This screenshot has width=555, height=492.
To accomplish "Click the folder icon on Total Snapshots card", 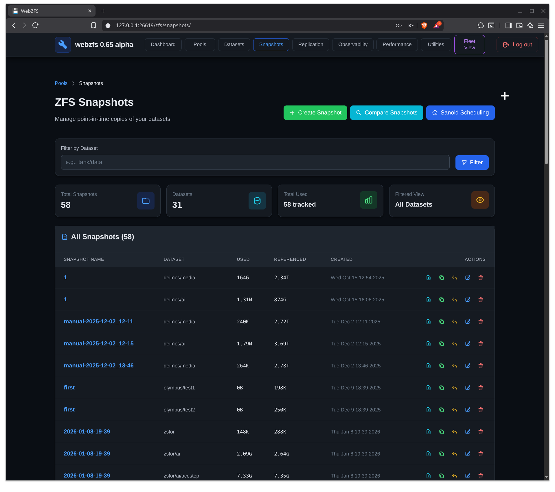I will [146, 201].
